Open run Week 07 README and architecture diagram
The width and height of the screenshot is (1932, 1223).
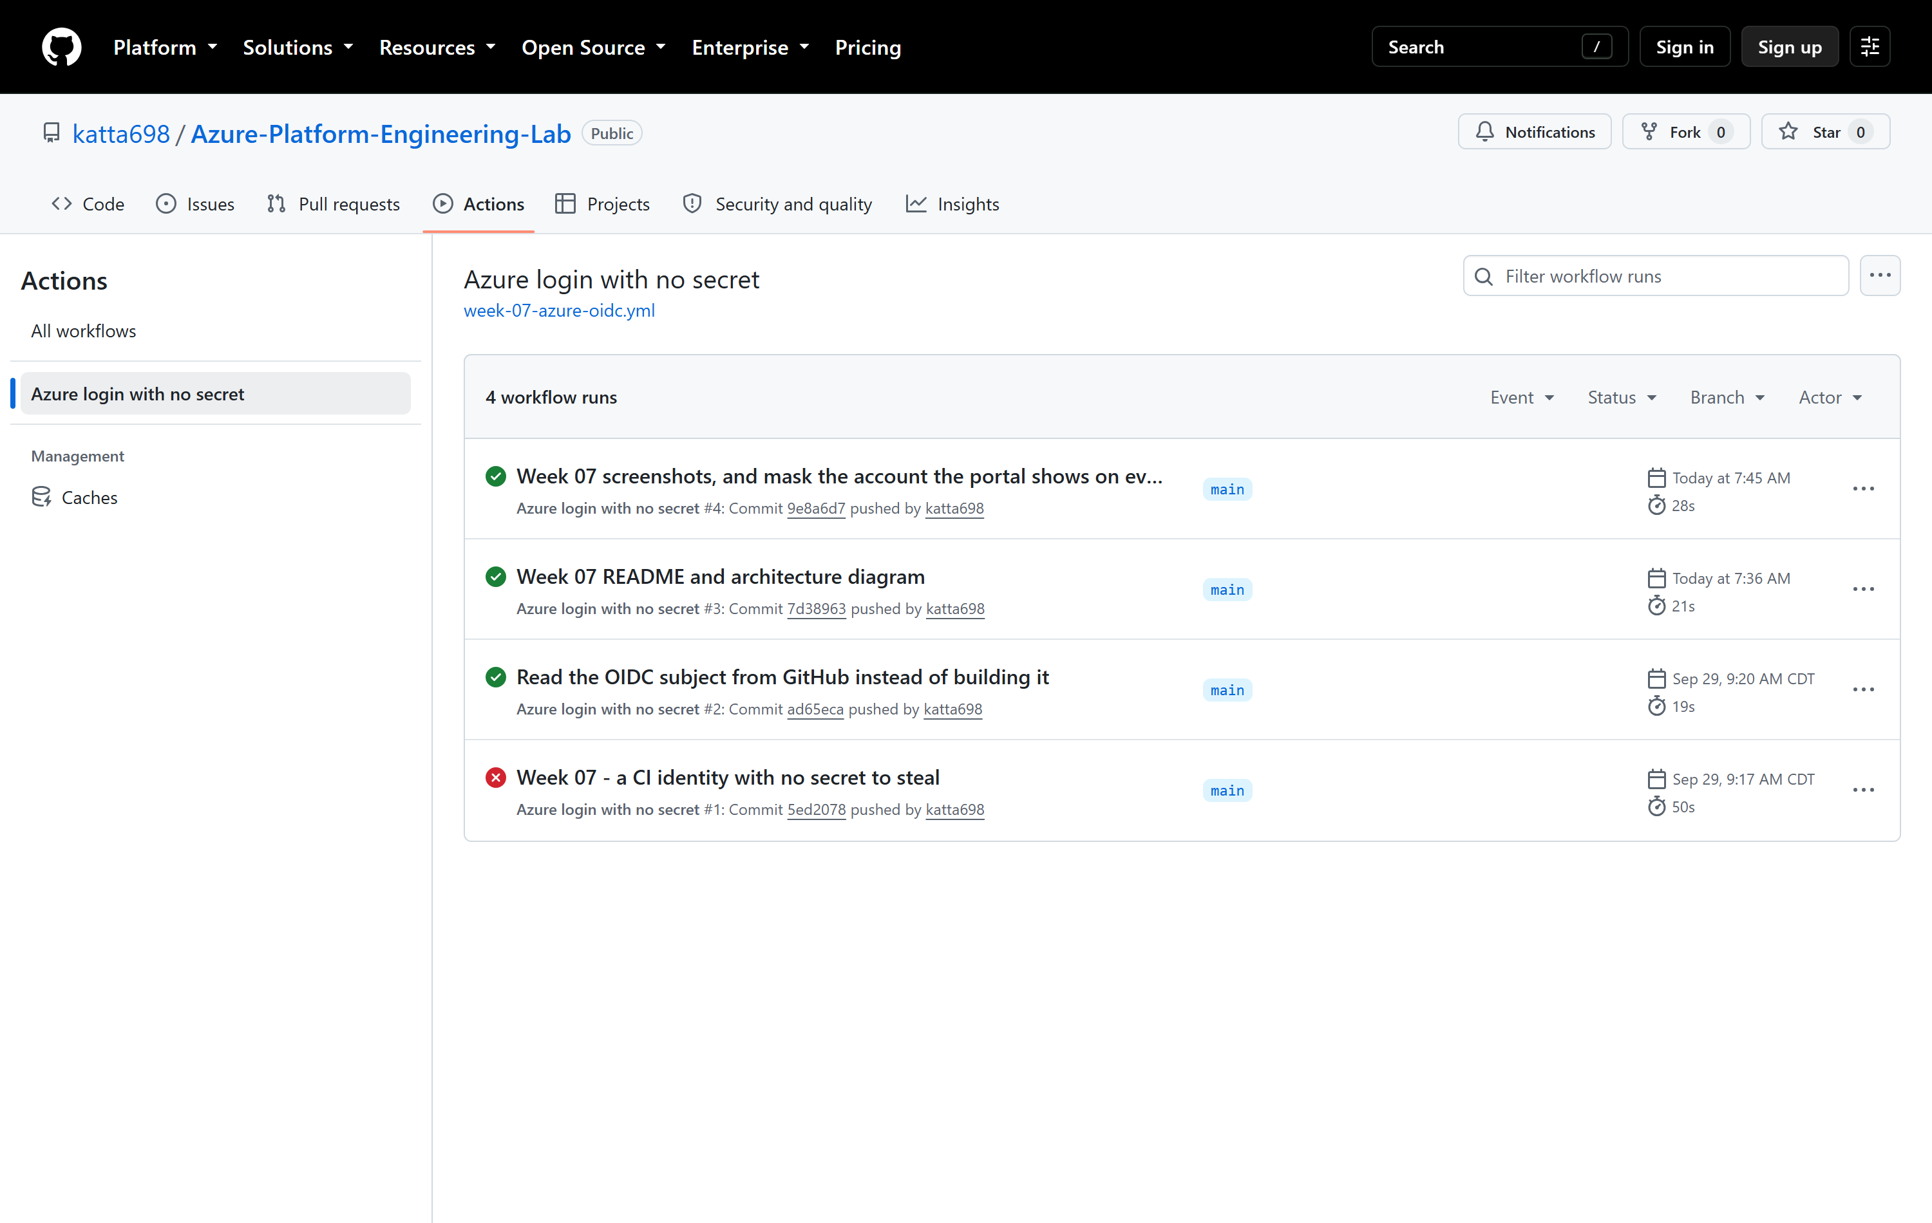pos(721,577)
